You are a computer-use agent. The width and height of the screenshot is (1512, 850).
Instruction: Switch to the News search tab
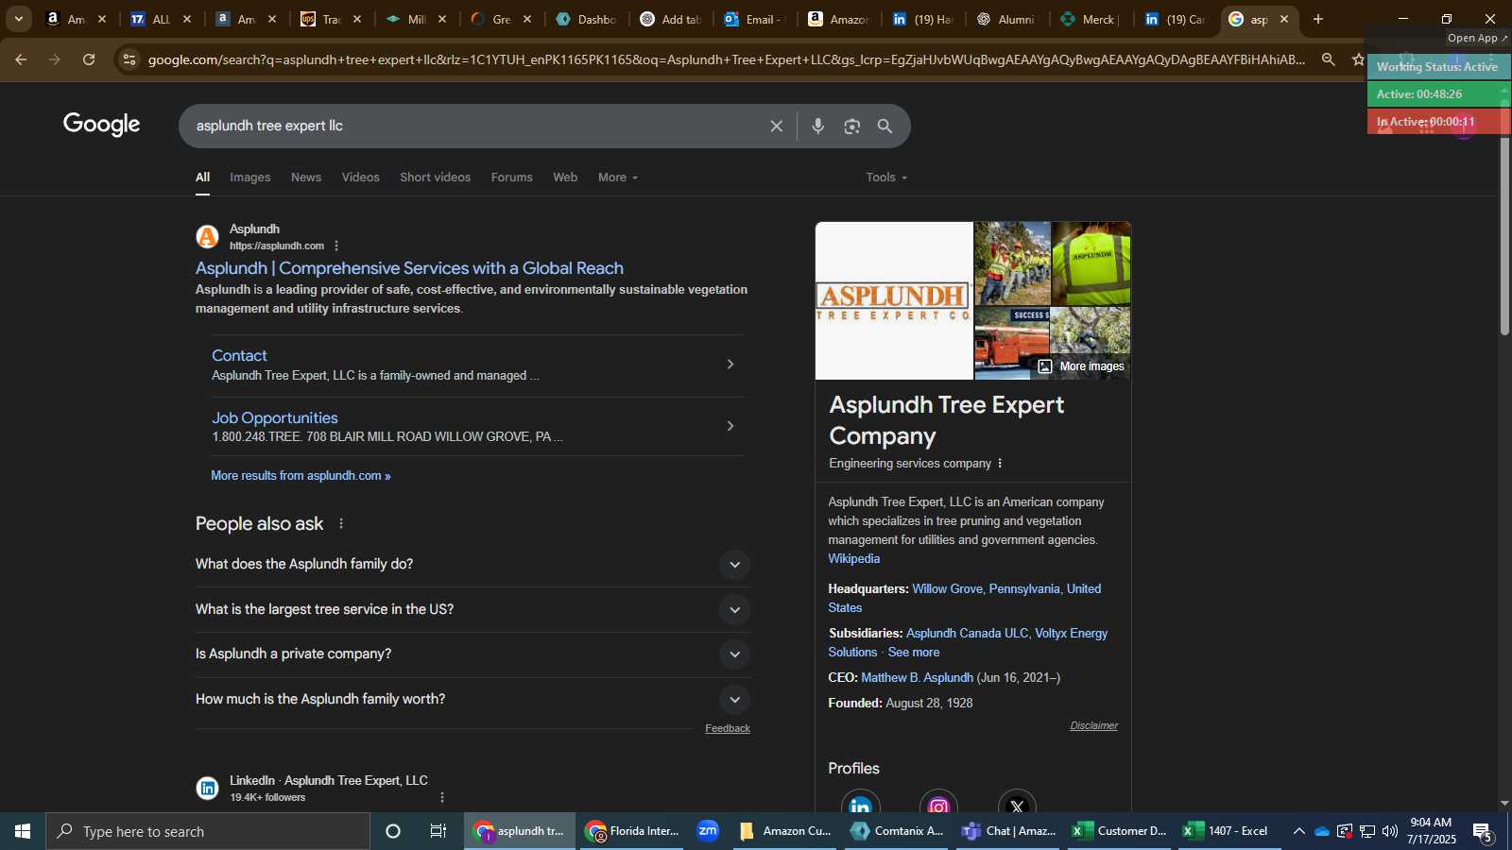point(306,178)
